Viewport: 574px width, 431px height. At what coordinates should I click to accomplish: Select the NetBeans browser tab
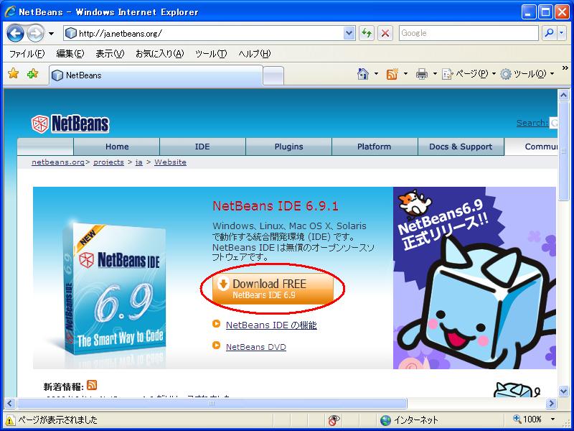pyautogui.click(x=156, y=75)
